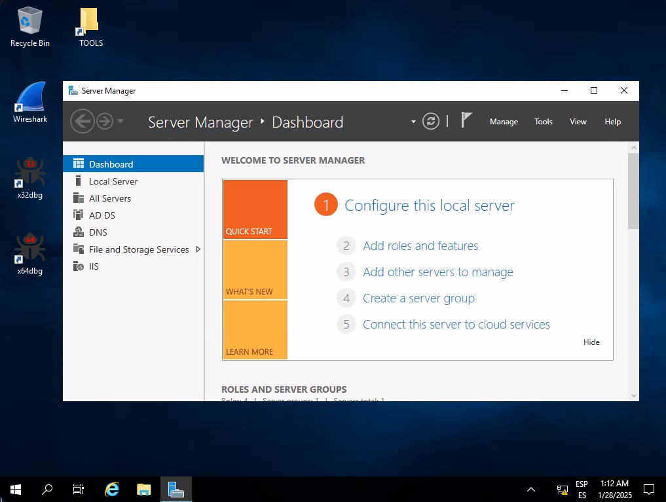Open the Help menu
666x502 pixels.
pyautogui.click(x=613, y=122)
